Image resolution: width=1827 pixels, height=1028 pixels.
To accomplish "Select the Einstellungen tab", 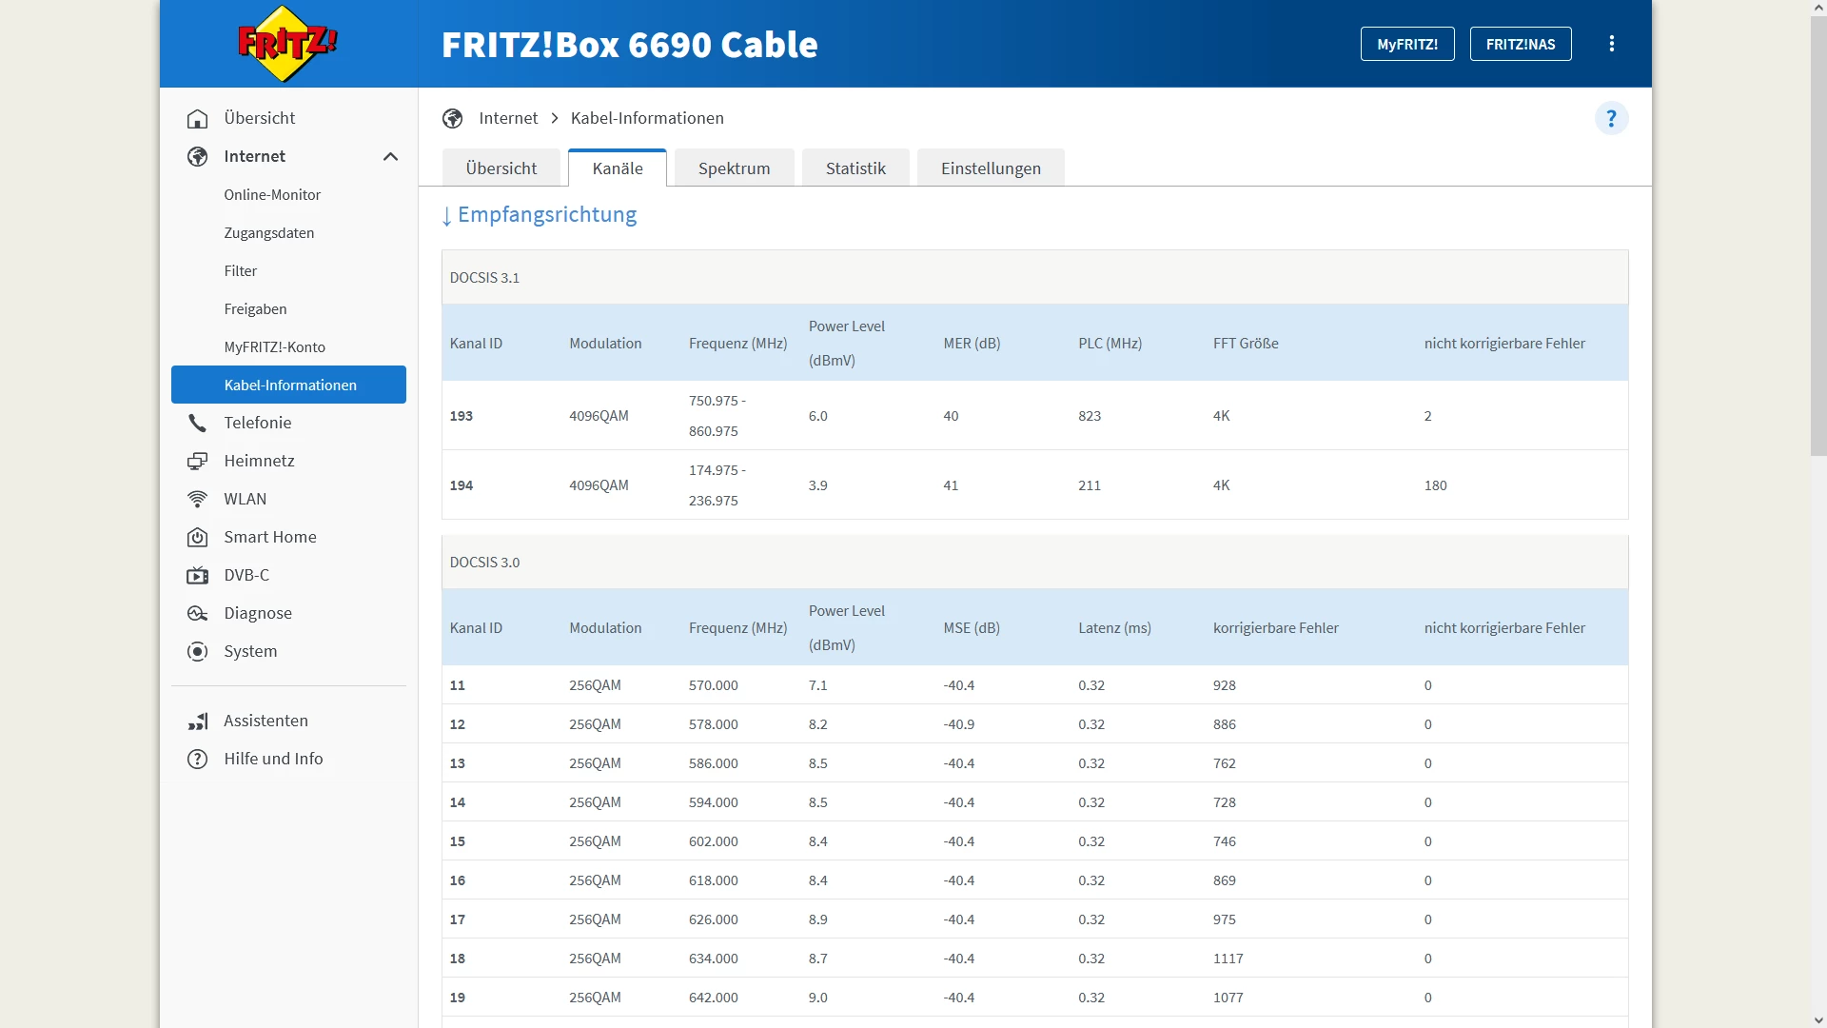I will pyautogui.click(x=990, y=168).
